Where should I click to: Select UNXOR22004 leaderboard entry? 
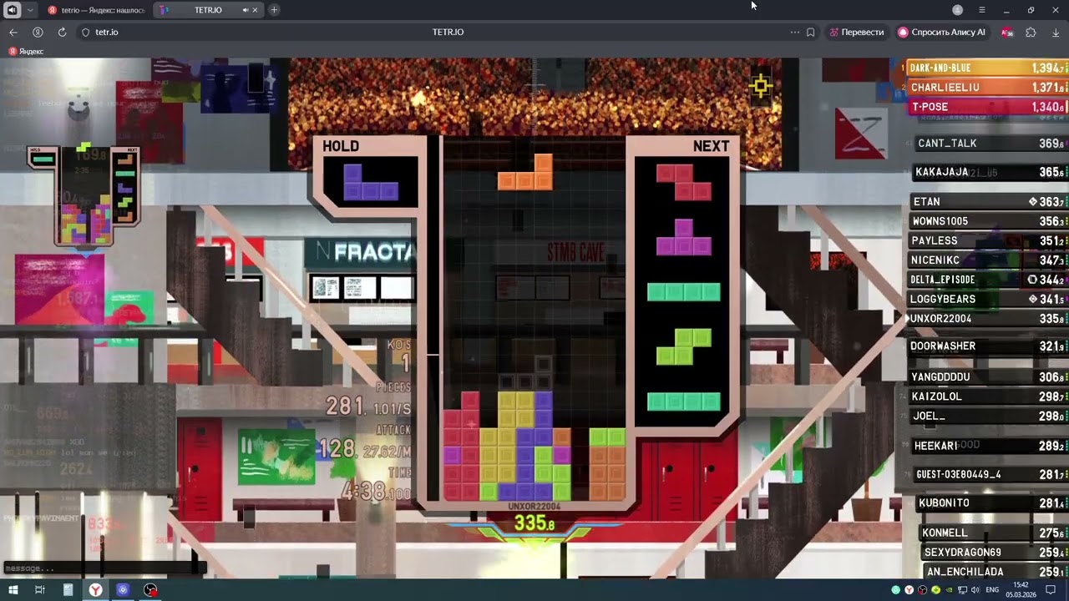(988, 318)
